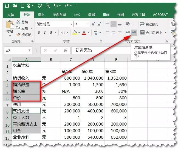Click the decrease indent icon

click(x=128, y=33)
